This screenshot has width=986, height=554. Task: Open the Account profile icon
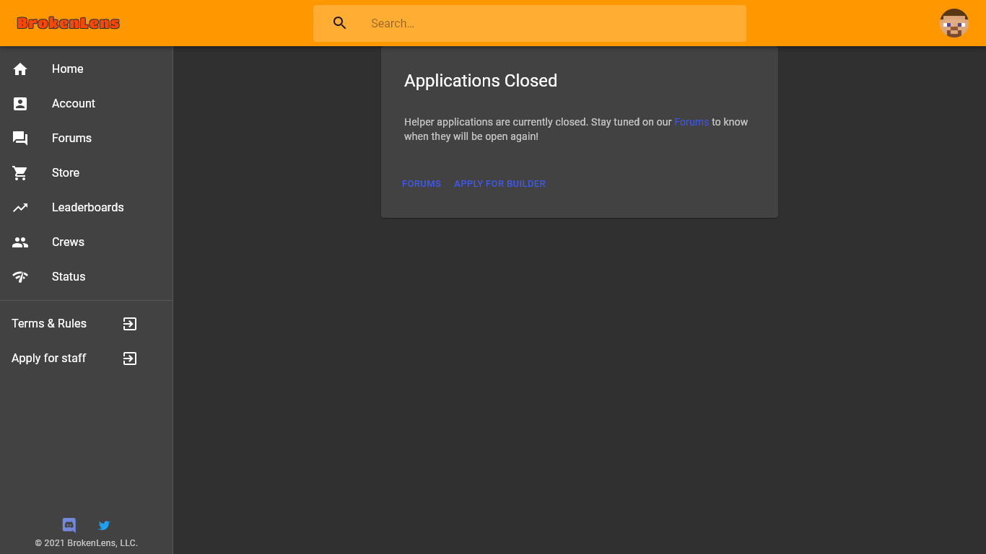pyautogui.click(x=20, y=104)
